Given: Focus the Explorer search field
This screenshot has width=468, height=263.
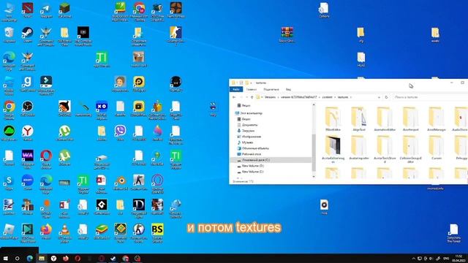Looking at the screenshot, I should click(x=430, y=97).
